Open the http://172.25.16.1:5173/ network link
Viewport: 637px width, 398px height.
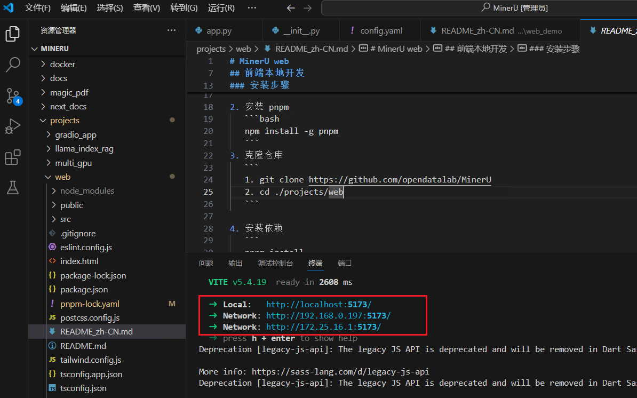point(323,327)
